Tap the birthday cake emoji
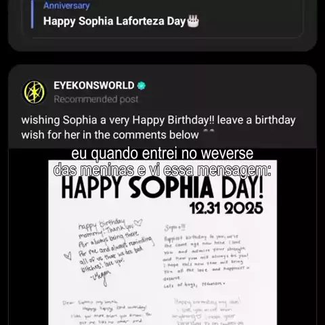Viewport: 325px width, 325px height. tap(193, 21)
